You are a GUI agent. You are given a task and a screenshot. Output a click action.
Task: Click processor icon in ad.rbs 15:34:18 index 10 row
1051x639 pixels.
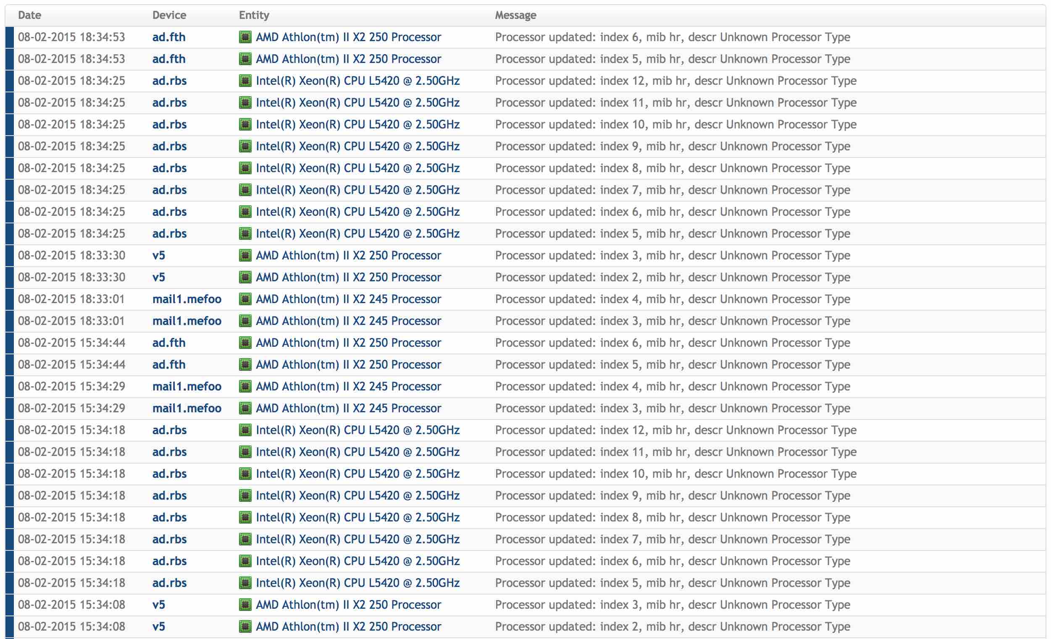(x=245, y=474)
